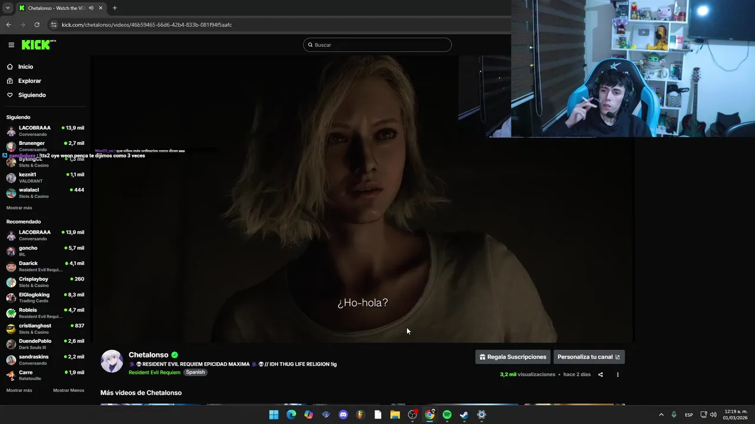
Task: Open File Explorer from taskbar
Action: [395, 415]
